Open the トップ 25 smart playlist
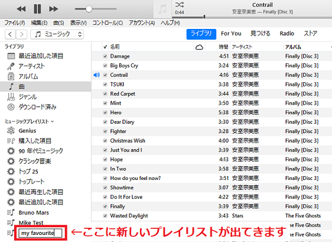The width and height of the screenshot is (332, 242). pos(28,171)
